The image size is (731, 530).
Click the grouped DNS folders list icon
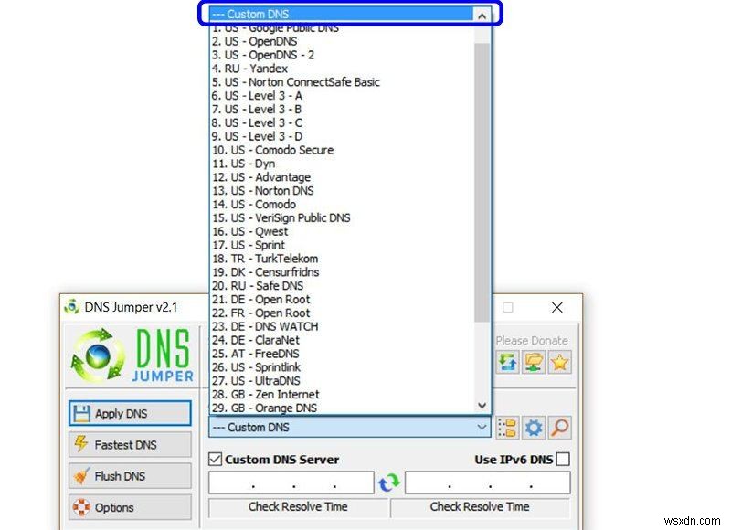click(x=506, y=426)
